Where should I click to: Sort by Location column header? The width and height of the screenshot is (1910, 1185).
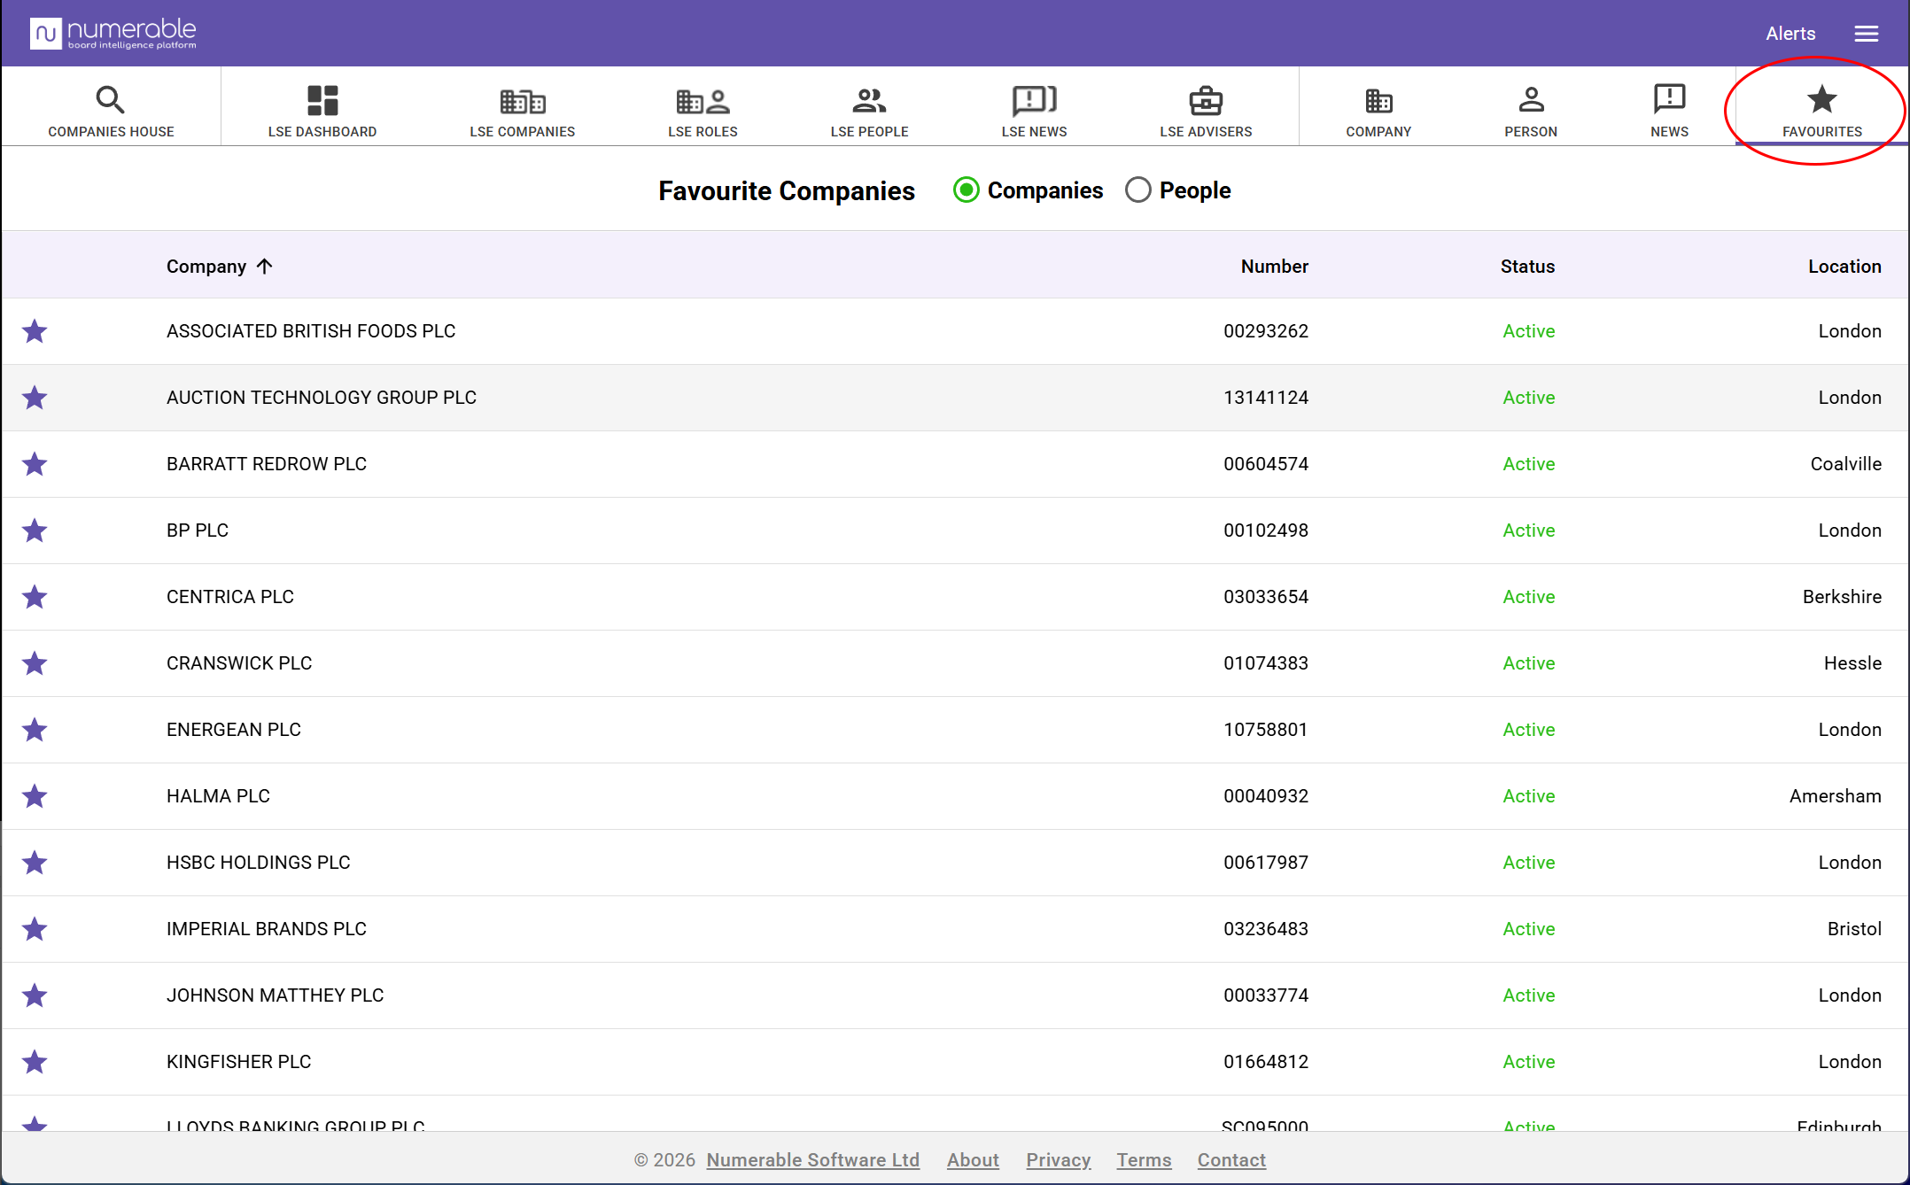[x=1844, y=267]
